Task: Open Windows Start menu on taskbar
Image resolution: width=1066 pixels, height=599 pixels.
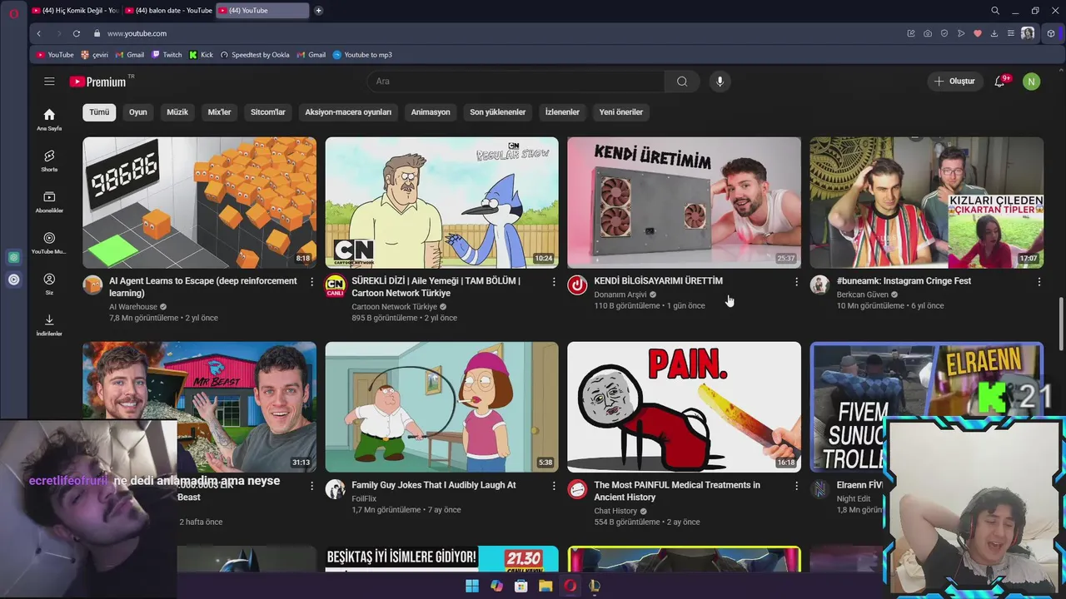Action: tap(472, 586)
